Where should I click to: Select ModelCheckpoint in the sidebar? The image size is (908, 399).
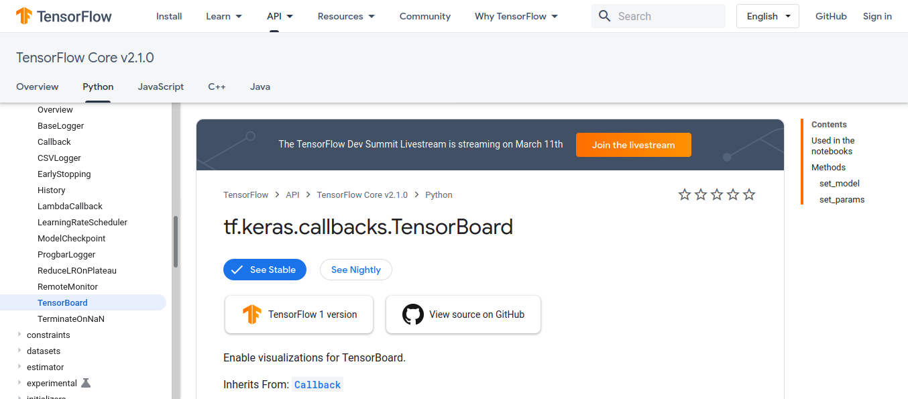(71, 238)
